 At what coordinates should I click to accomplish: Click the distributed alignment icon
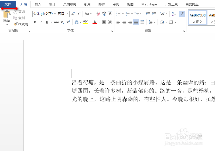tap(142, 22)
